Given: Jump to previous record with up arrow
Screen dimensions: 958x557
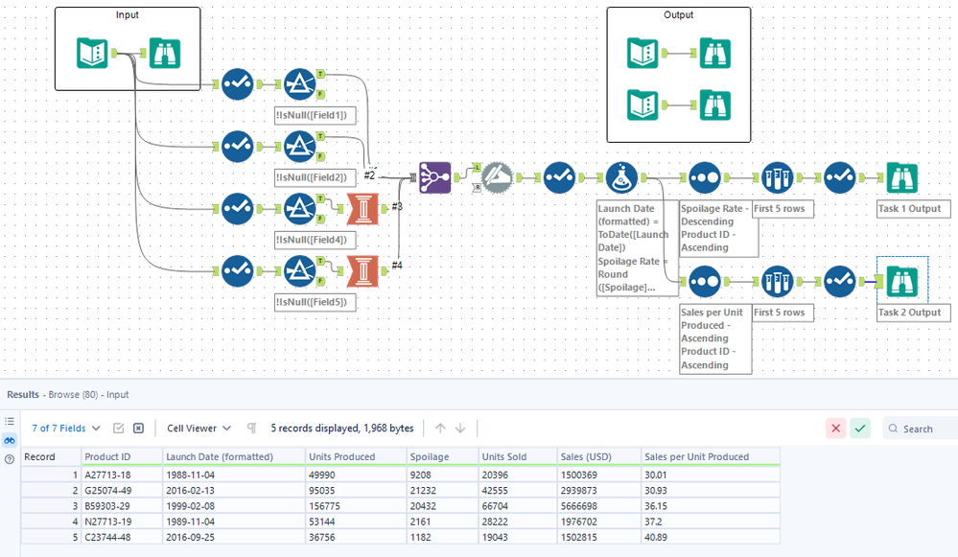Looking at the screenshot, I should (x=440, y=429).
